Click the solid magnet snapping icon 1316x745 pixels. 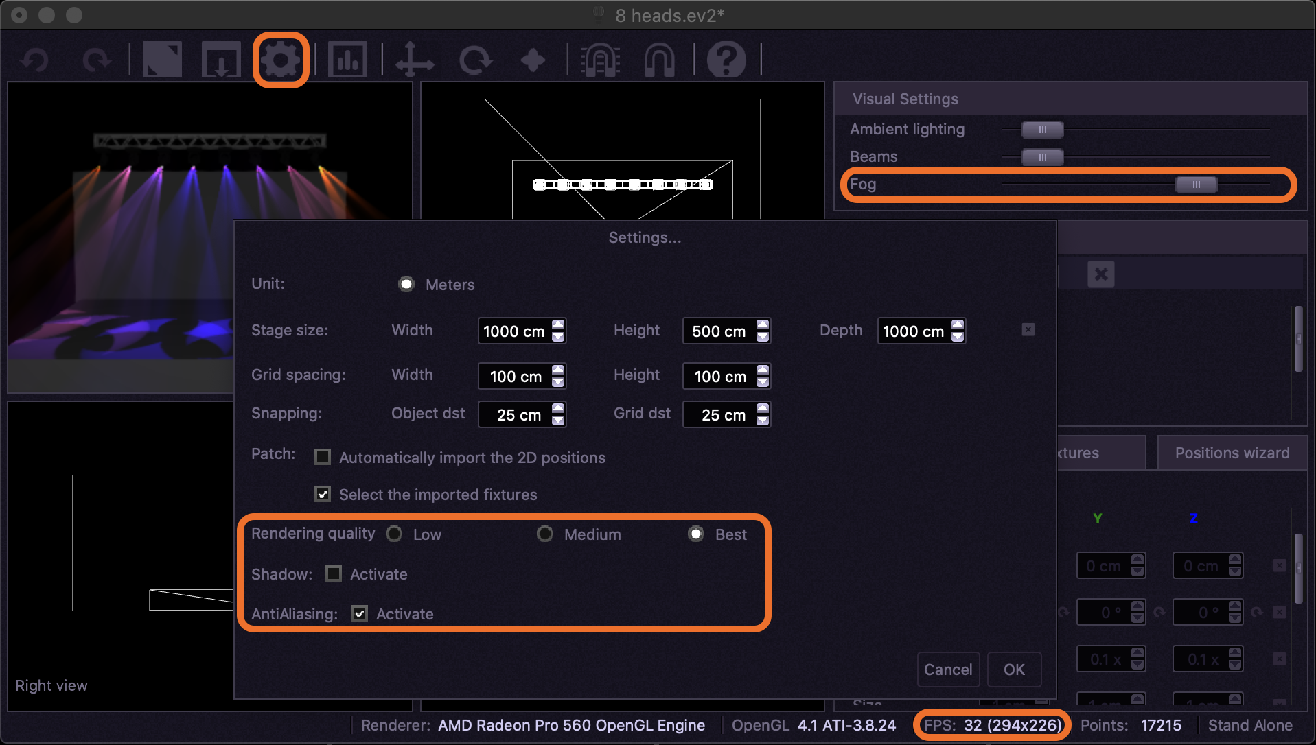pyautogui.click(x=659, y=60)
